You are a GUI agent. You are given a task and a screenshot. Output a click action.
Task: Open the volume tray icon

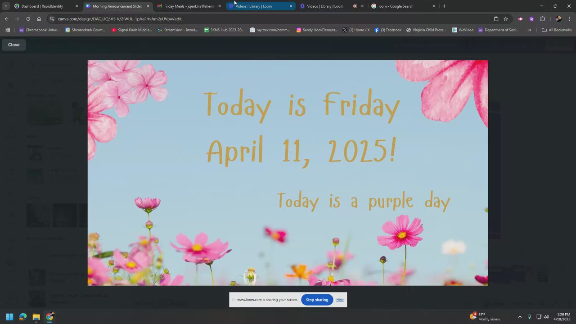(x=546, y=317)
